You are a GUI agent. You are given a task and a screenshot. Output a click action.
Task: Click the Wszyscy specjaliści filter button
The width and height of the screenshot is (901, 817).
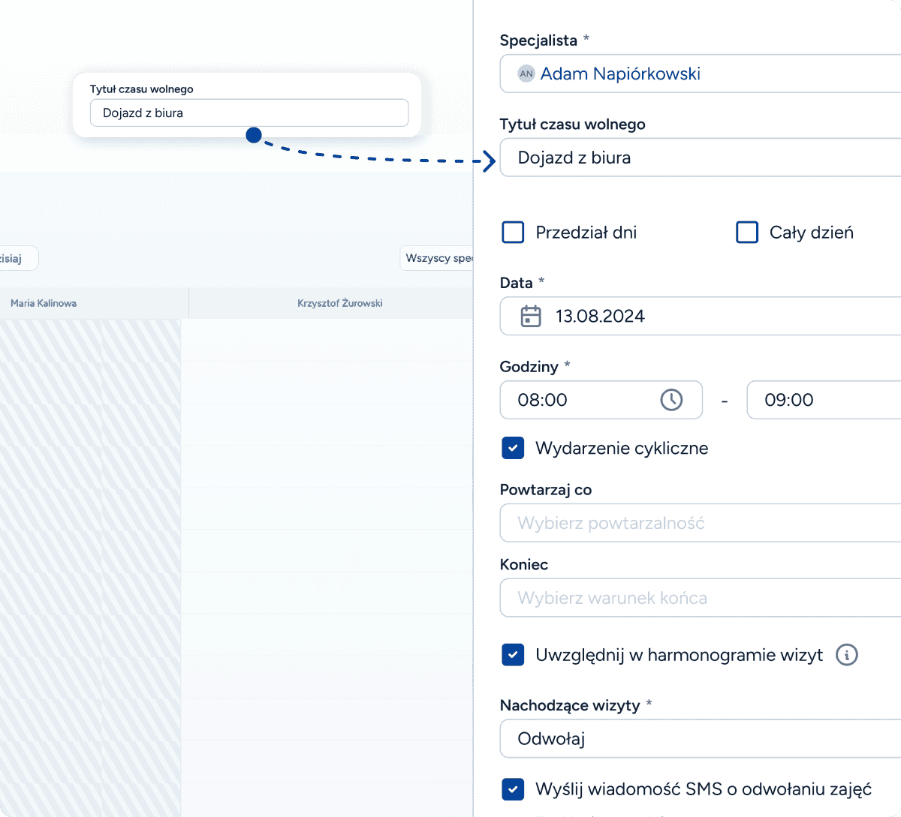(438, 258)
